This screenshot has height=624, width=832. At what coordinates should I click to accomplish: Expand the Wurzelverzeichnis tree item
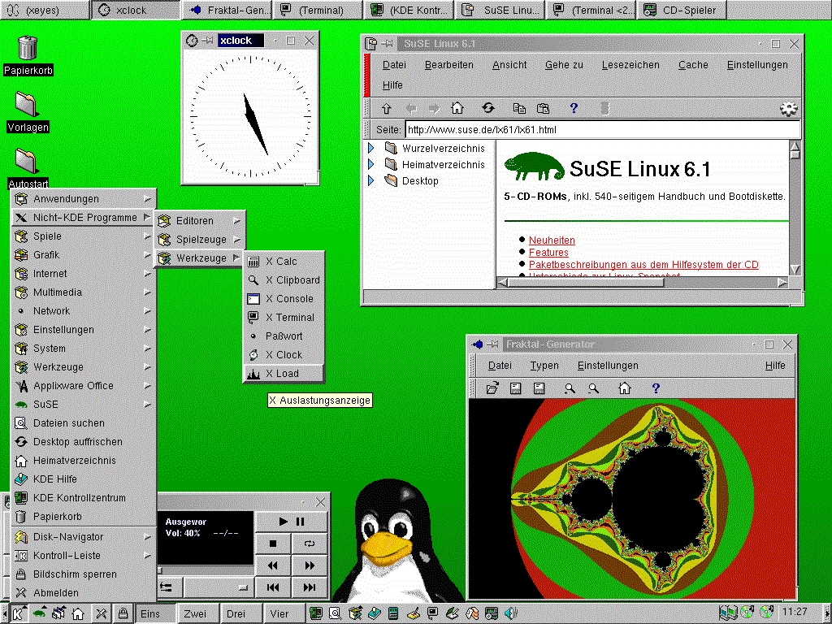[371, 148]
